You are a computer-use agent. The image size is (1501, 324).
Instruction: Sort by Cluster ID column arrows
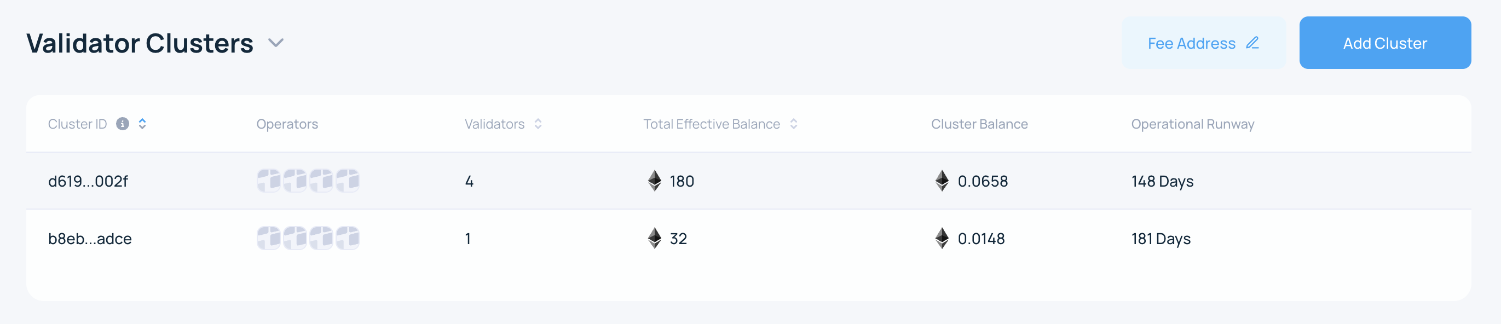point(142,124)
